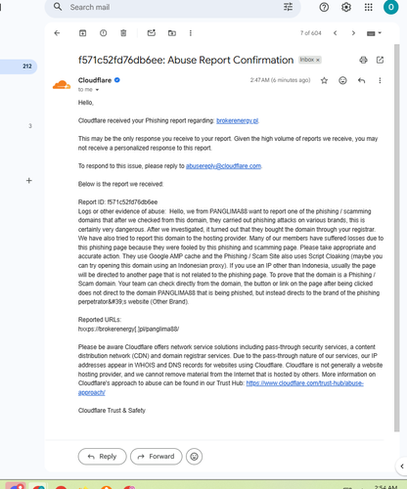Open email in new window
The height and width of the screenshot is (489, 407).
pos(380,60)
